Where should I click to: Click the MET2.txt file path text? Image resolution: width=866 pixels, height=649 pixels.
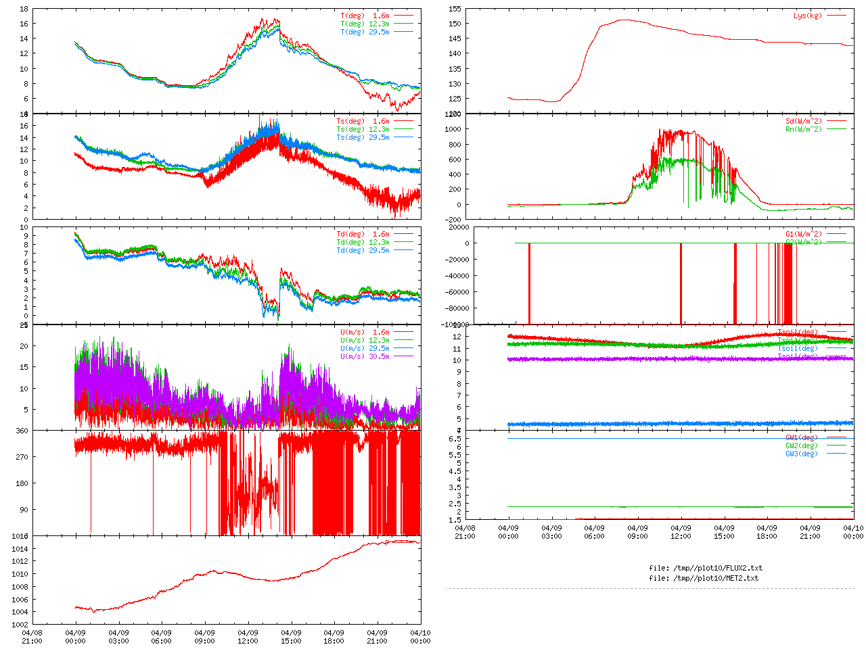pos(704,578)
